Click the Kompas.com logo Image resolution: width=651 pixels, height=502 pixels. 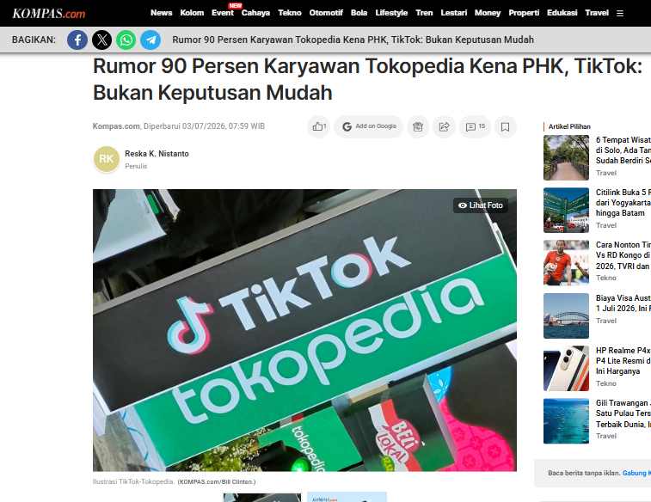48,13
